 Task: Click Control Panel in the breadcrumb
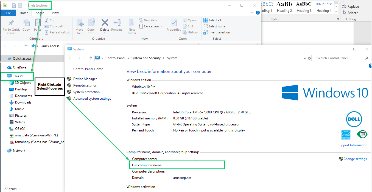115,58
